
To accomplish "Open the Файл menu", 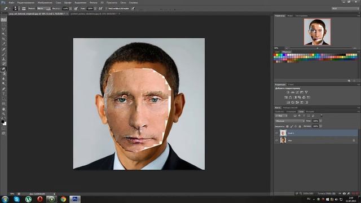I will [11, 2].
